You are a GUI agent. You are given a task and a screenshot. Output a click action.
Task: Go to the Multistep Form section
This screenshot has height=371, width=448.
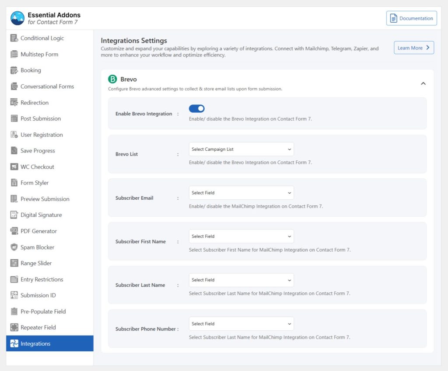pyautogui.click(x=50, y=54)
